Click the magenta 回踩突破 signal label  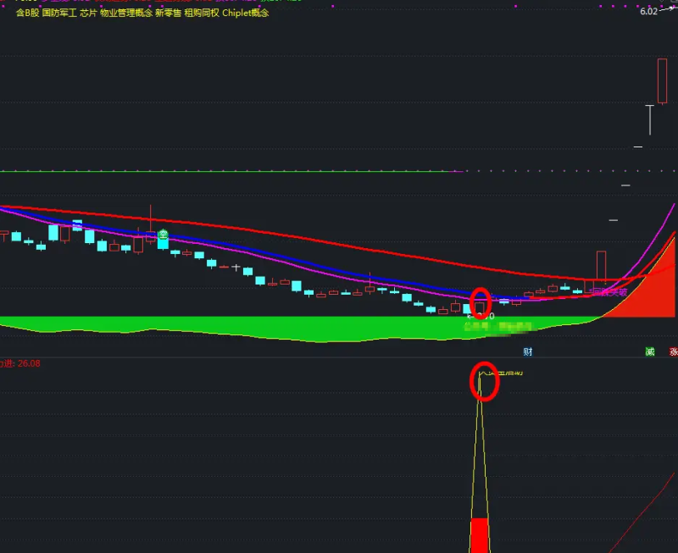[609, 292]
